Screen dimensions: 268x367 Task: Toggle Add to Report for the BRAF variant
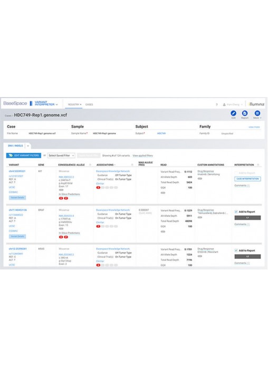click(x=236, y=211)
